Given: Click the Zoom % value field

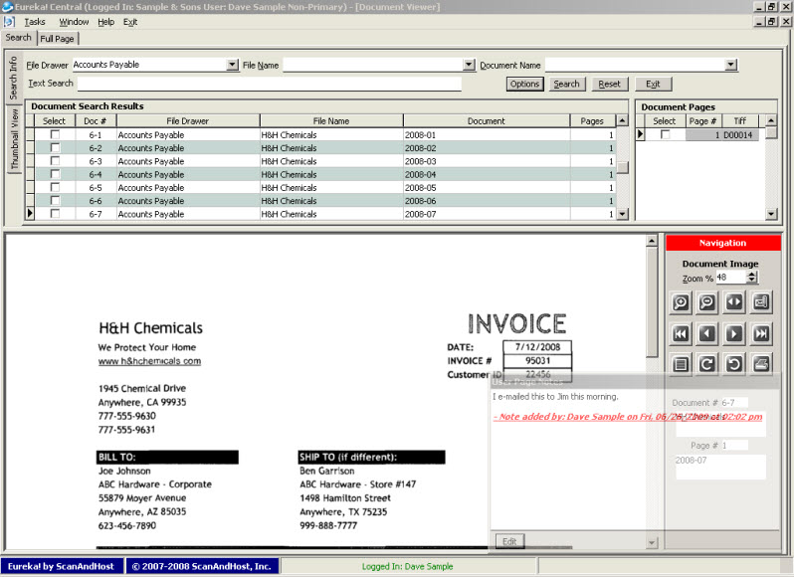Looking at the screenshot, I should [730, 277].
